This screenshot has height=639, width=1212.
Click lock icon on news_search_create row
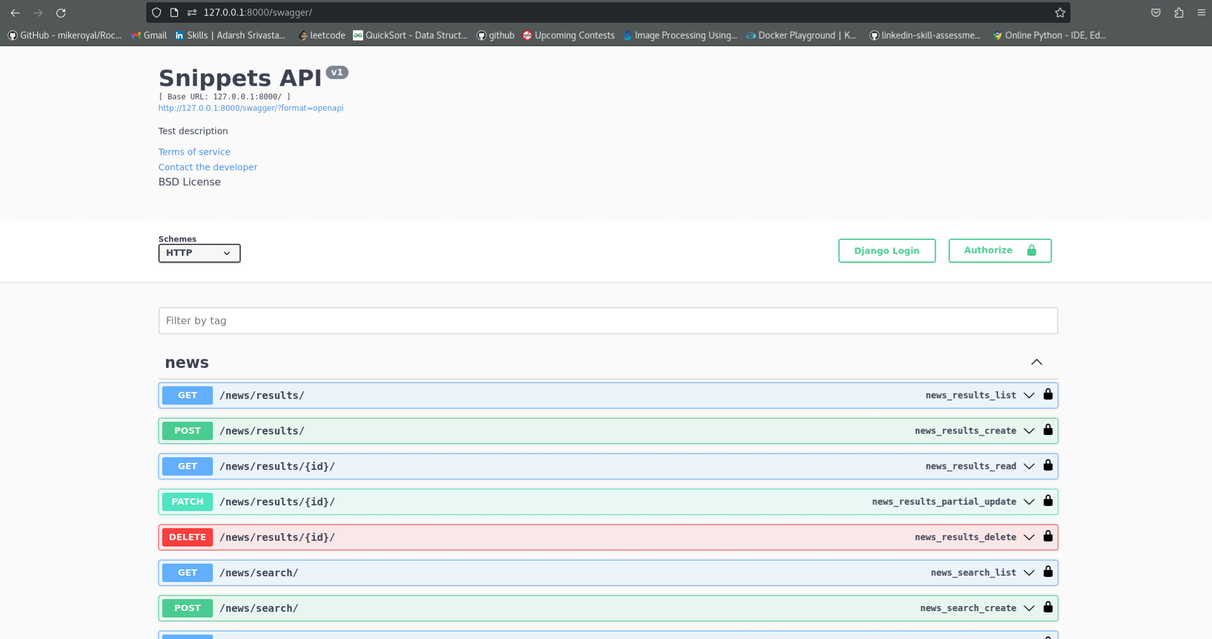pyautogui.click(x=1048, y=607)
